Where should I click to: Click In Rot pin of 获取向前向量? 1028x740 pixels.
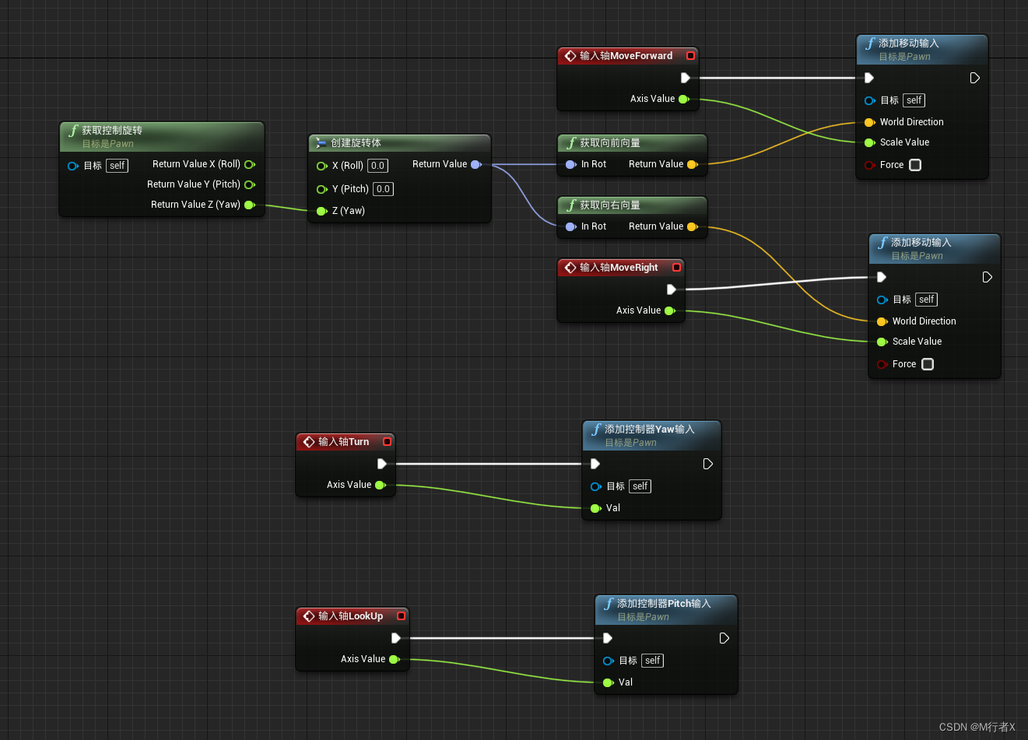coord(571,164)
